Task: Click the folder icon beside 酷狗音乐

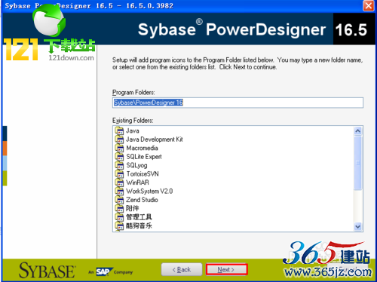Action: 119,225
